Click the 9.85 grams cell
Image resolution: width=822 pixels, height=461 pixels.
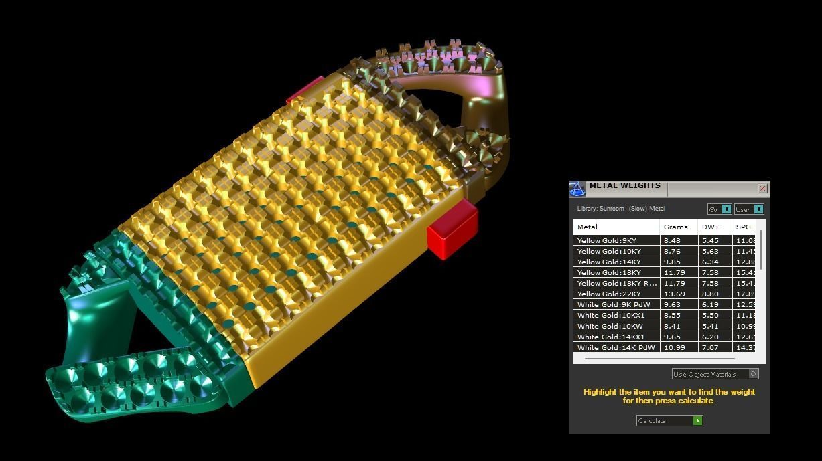coord(679,262)
